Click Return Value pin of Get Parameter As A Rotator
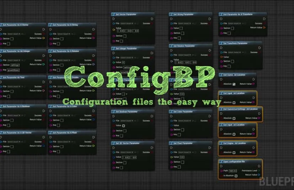The image size is (294, 190). pos(93,64)
